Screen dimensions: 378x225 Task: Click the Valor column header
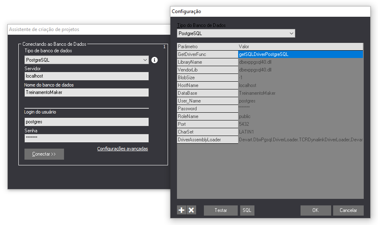point(300,47)
